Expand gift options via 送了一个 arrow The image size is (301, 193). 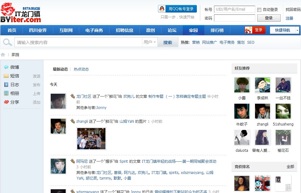73,96
